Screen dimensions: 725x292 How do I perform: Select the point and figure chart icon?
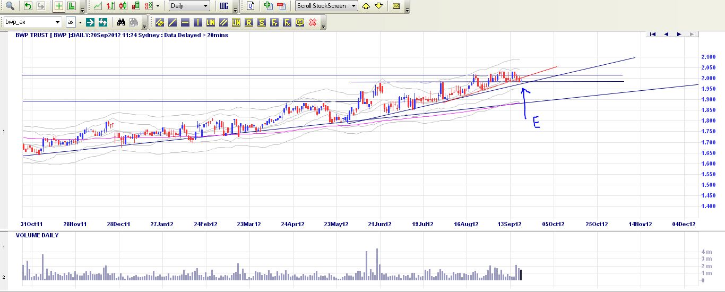point(148,6)
